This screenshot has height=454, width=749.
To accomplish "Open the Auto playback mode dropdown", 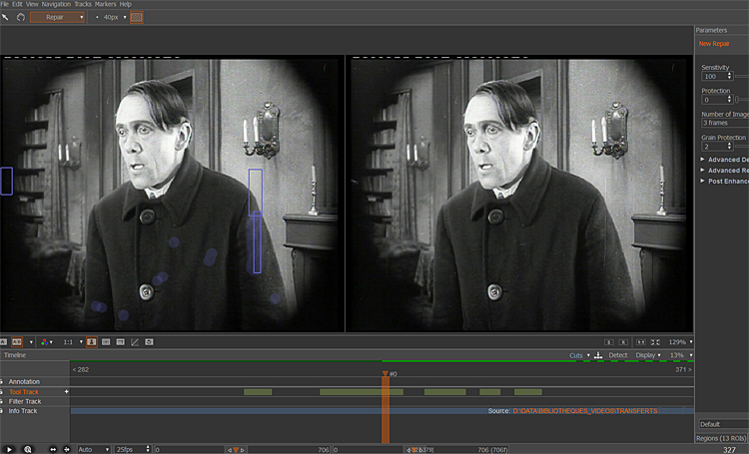I will pos(94,449).
